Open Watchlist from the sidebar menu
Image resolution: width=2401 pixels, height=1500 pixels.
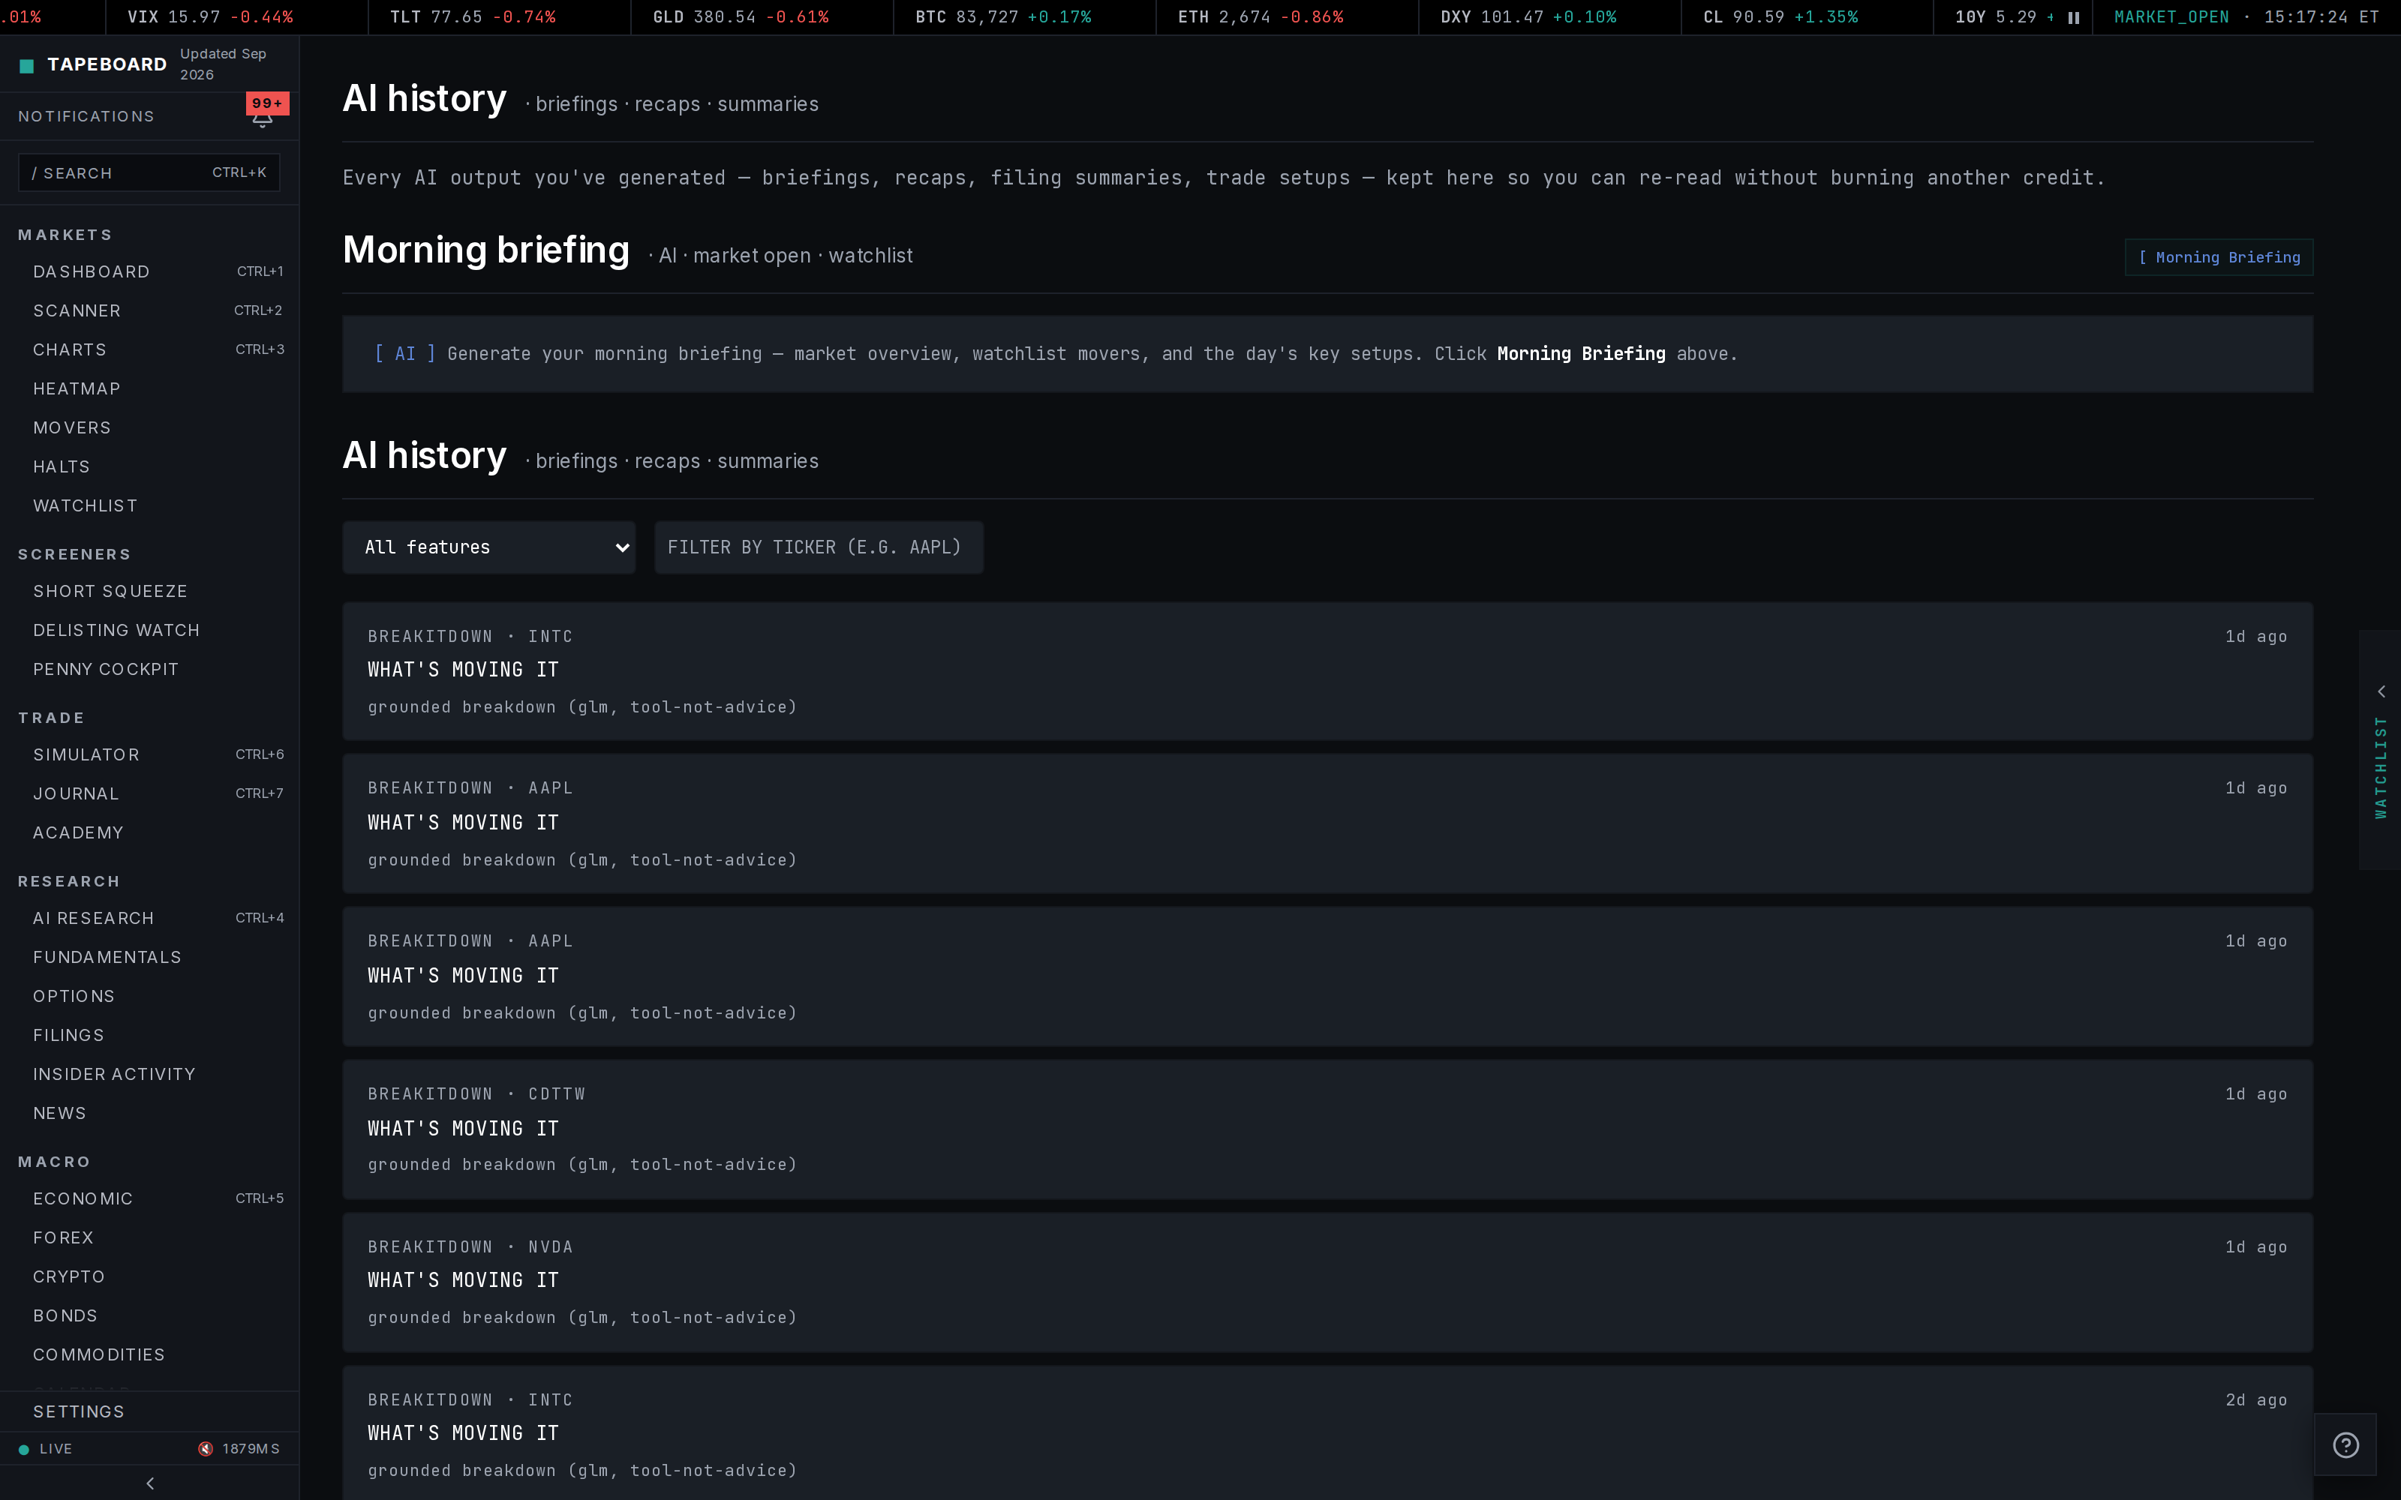click(150, 506)
